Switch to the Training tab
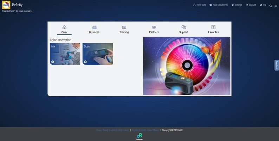The image size is (279, 141). coord(124,30)
